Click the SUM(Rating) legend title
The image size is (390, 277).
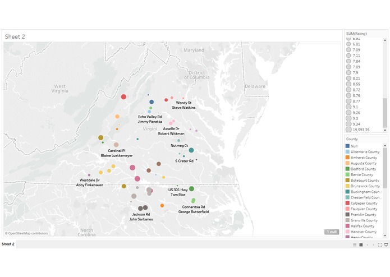pyautogui.click(x=356, y=34)
